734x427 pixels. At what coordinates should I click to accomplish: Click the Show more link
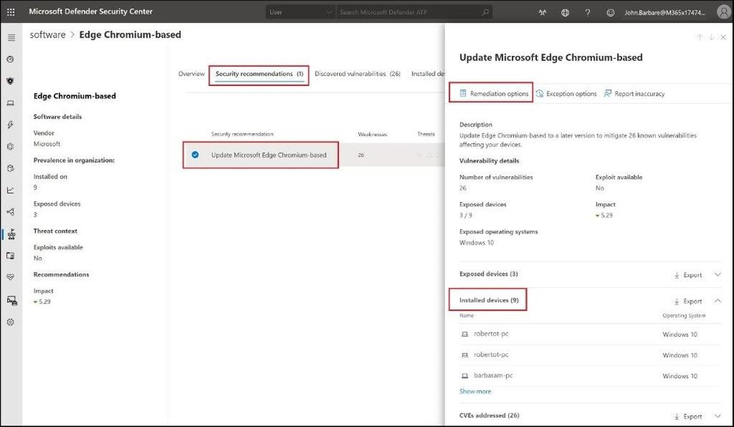[x=475, y=392]
